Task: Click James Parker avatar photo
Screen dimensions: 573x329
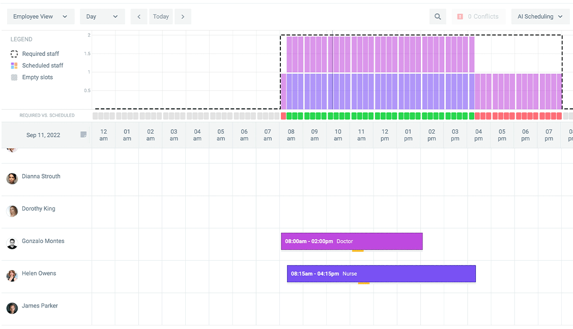Action: point(12,308)
